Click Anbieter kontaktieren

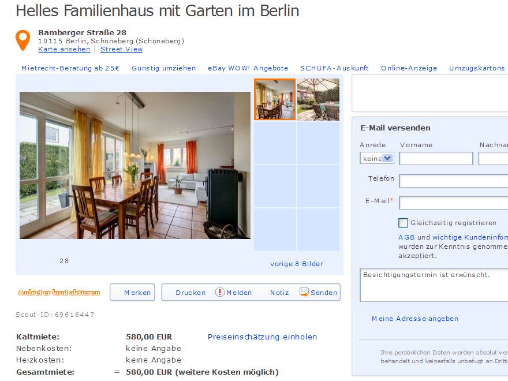pyautogui.click(x=59, y=293)
